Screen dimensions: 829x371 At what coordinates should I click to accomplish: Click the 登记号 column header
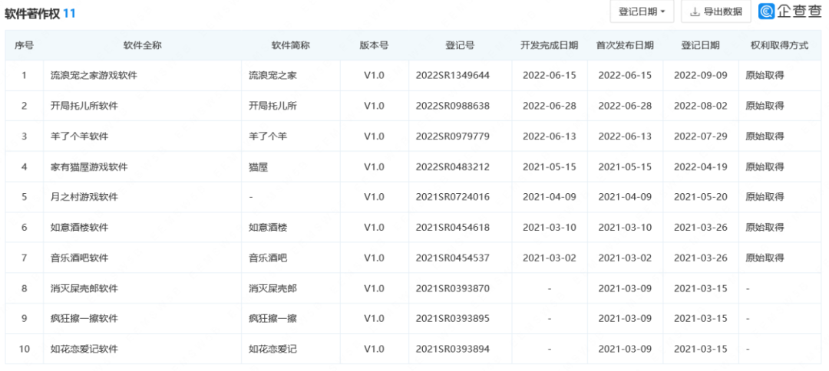click(x=460, y=45)
